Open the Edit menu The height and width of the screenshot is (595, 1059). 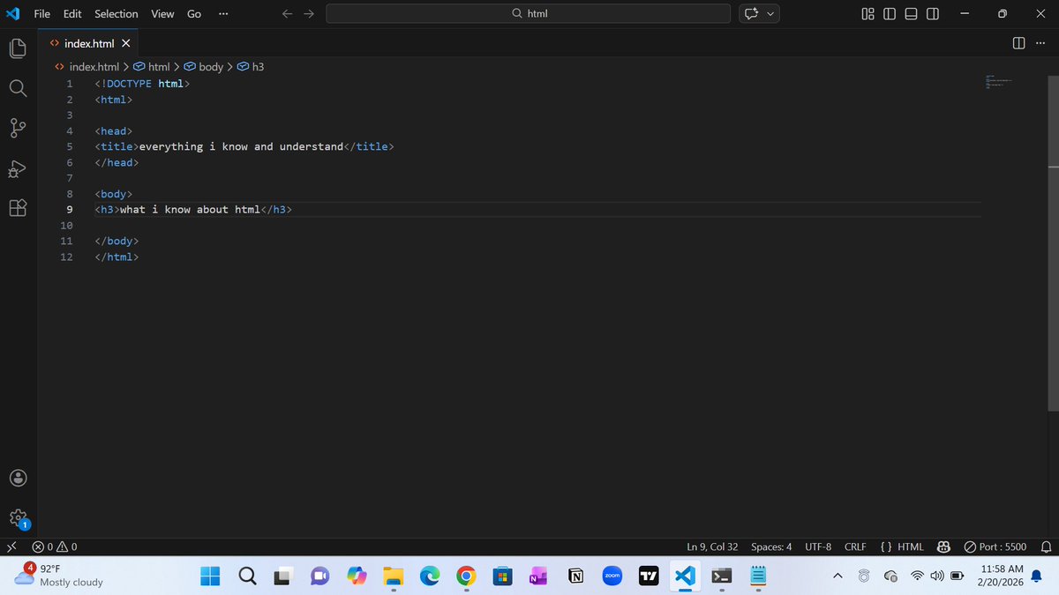[x=72, y=14]
